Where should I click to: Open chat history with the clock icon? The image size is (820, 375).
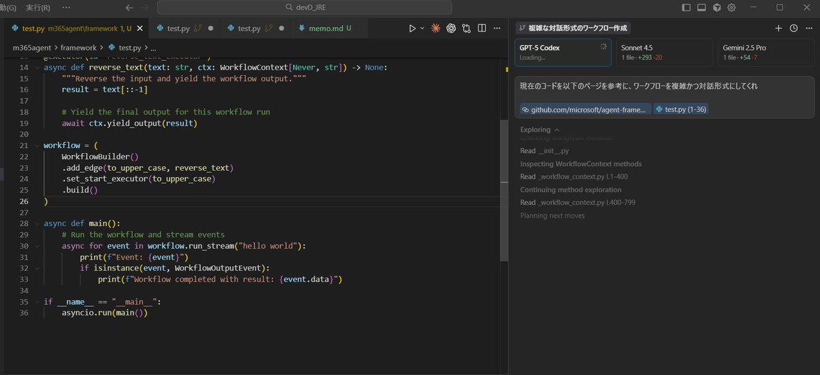pyautogui.click(x=793, y=28)
